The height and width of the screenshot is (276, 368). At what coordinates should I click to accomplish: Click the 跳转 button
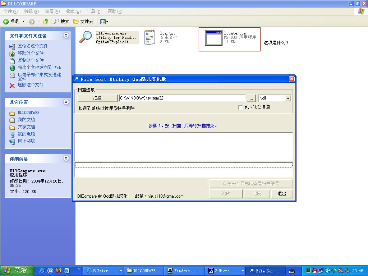[x=226, y=194]
